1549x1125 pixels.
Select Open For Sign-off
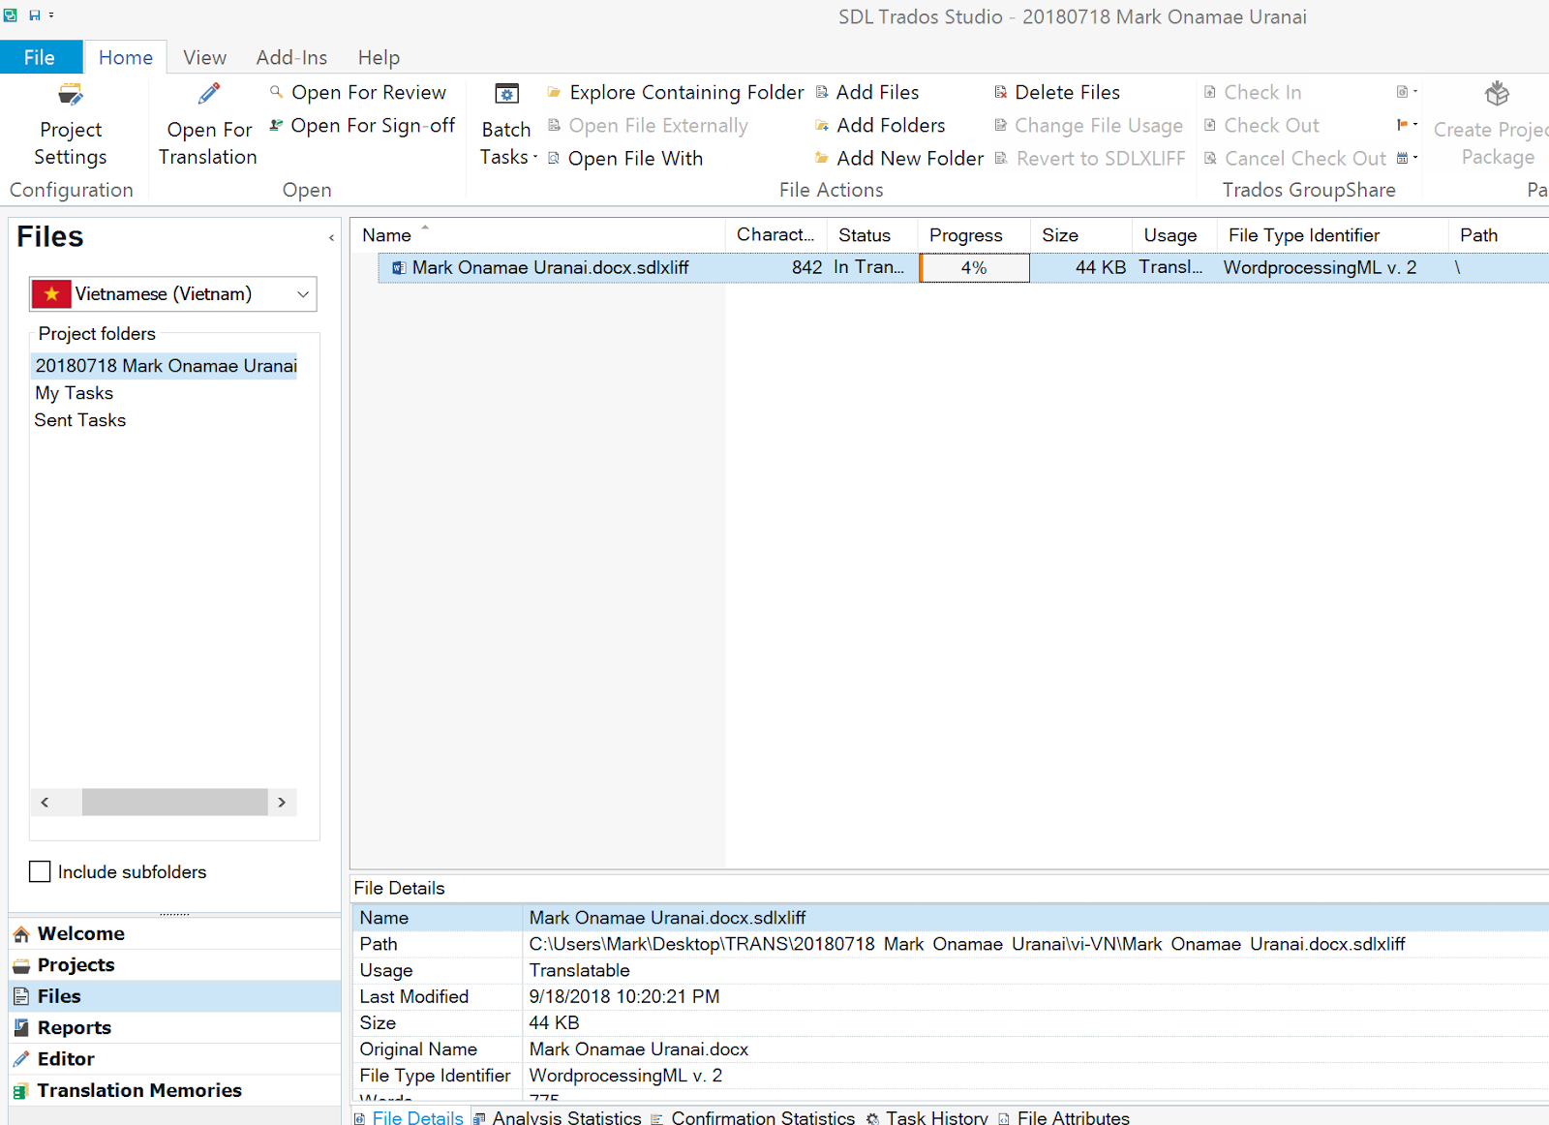click(x=361, y=126)
